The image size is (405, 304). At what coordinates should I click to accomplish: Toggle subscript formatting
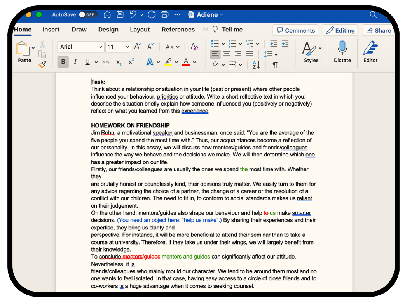[119, 62]
